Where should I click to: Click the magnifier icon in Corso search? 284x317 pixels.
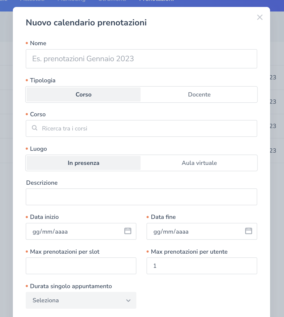click(35, 128)
